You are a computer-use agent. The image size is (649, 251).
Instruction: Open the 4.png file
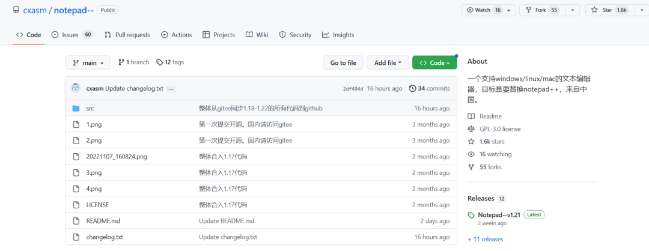[x=94, y=189]
